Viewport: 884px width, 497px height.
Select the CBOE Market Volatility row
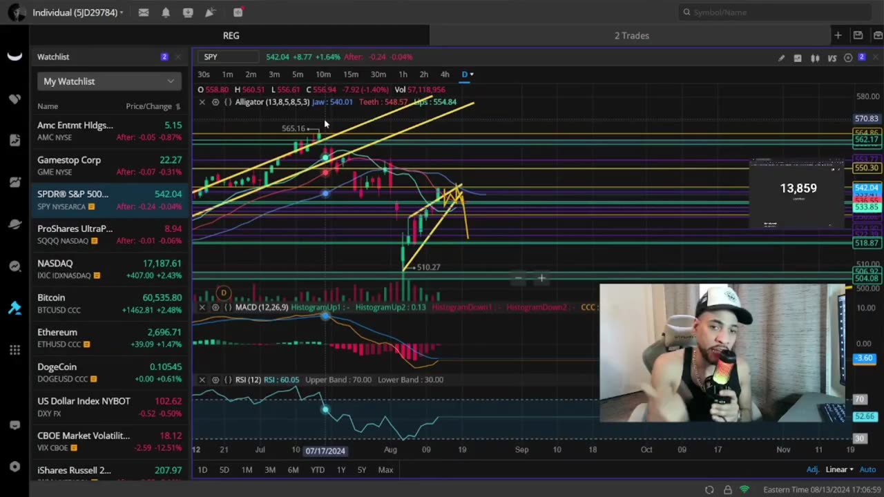pyautogui.click(x=109, y=442)
